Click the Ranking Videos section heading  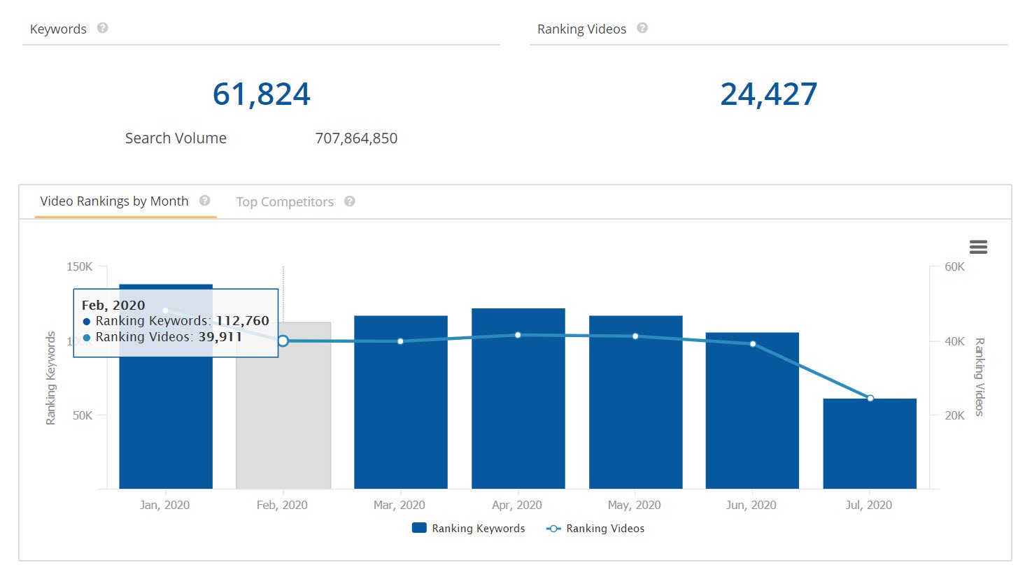581,29
